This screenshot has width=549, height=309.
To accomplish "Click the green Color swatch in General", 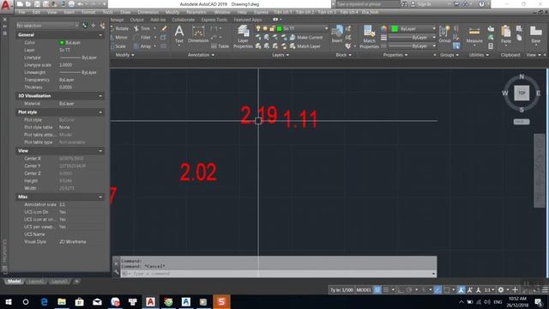I will 62,43.
